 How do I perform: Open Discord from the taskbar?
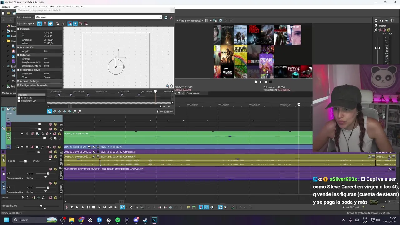click(136, 220)
